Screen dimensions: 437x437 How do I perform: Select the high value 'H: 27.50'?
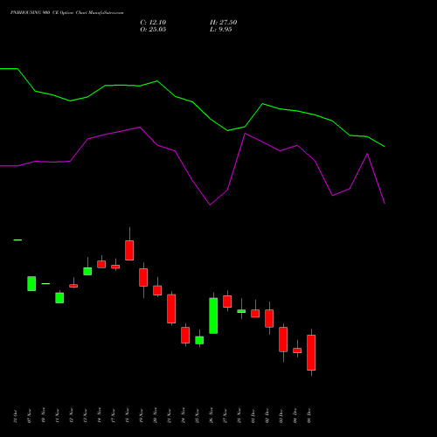click(224, 23)
